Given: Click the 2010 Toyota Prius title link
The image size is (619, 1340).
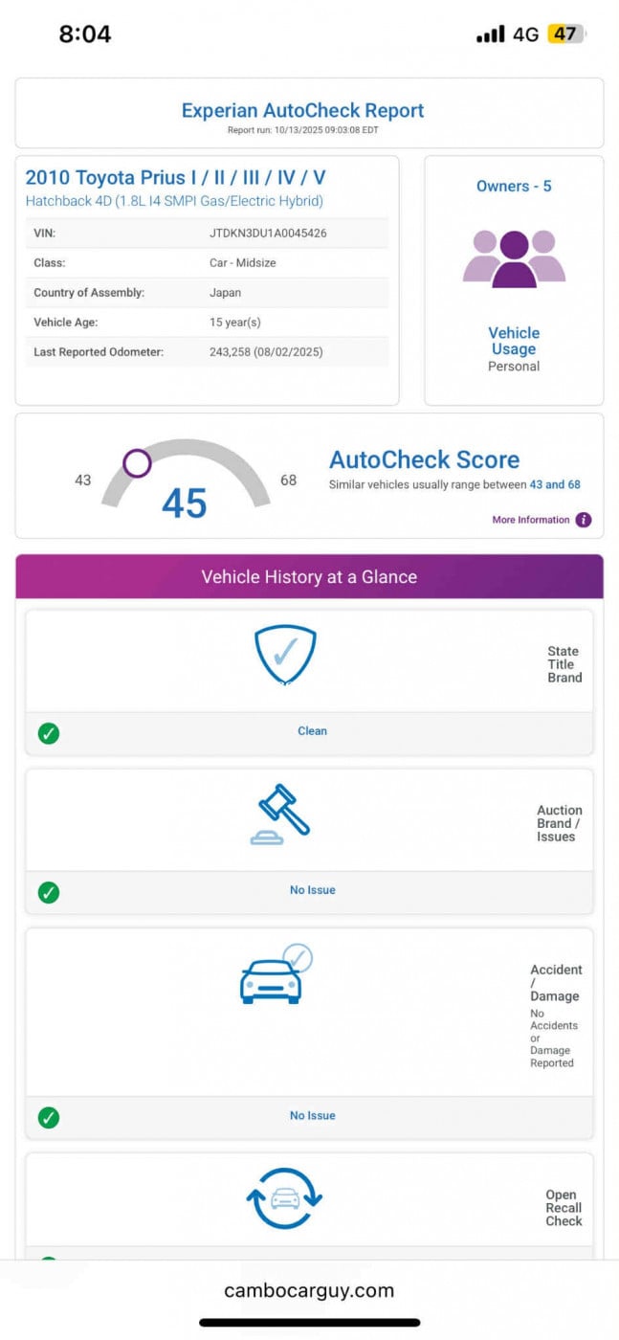Looking at the screenshot, I should (x=175, y=178).
